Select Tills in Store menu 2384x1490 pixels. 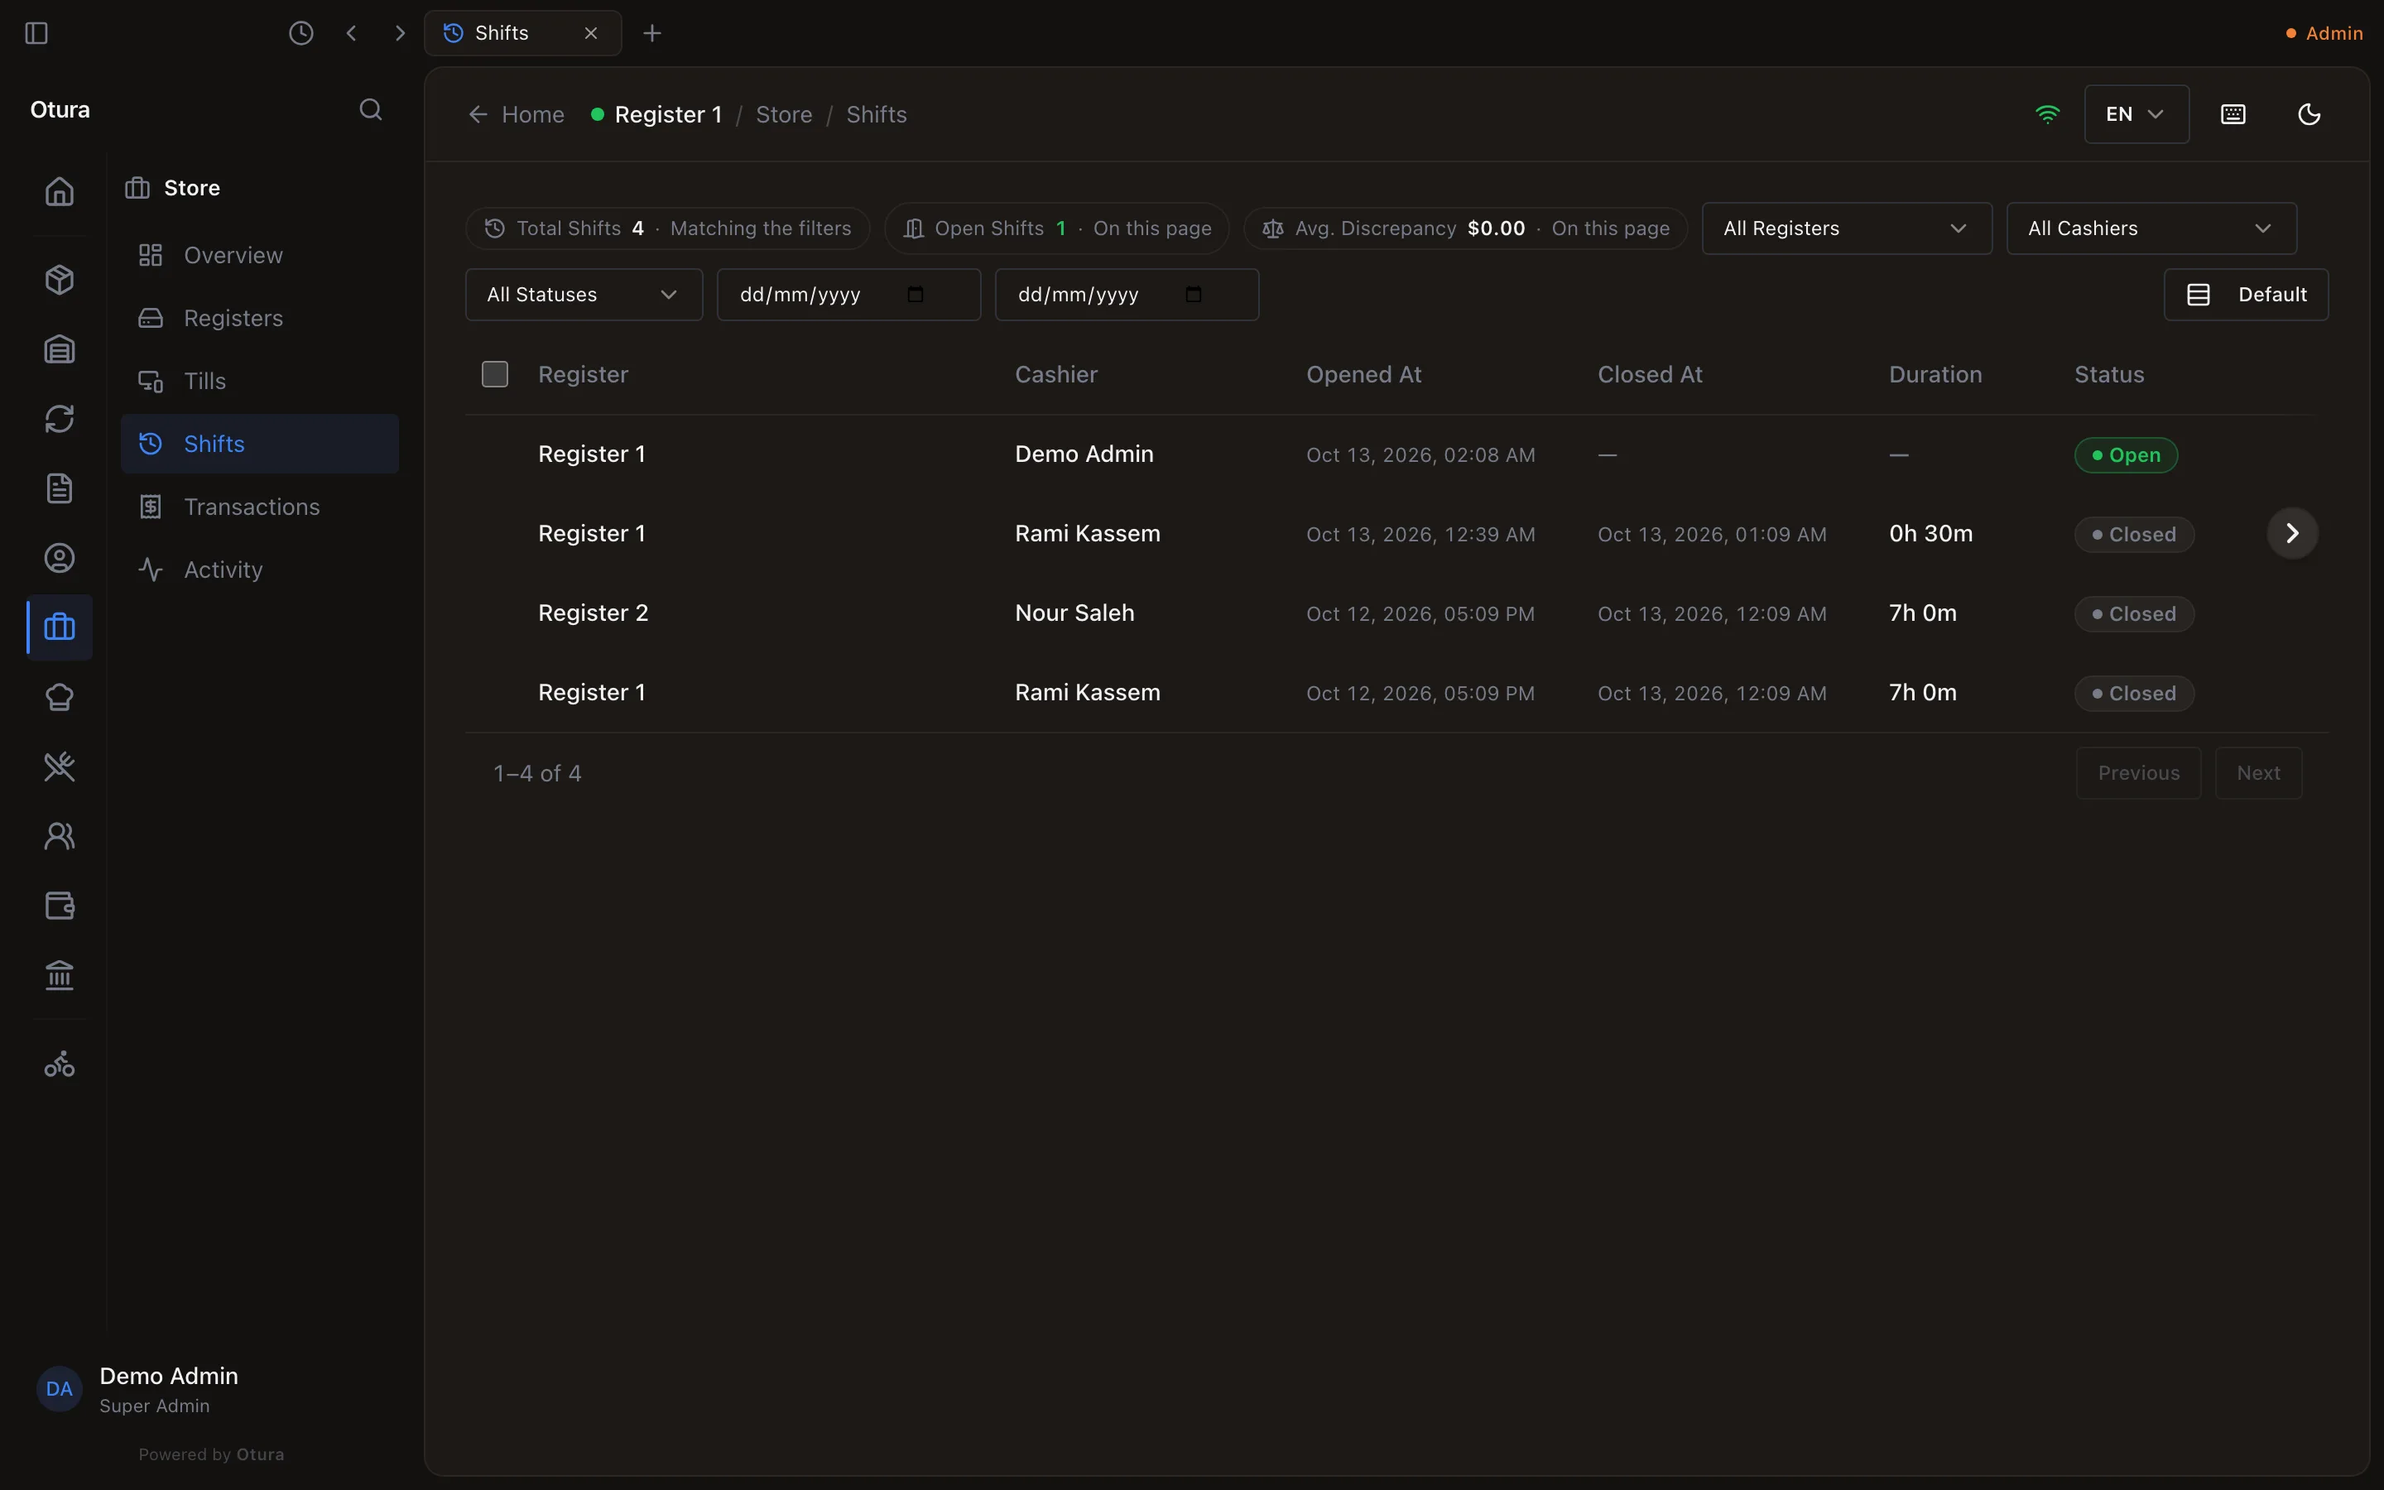(x=259, y=382)
